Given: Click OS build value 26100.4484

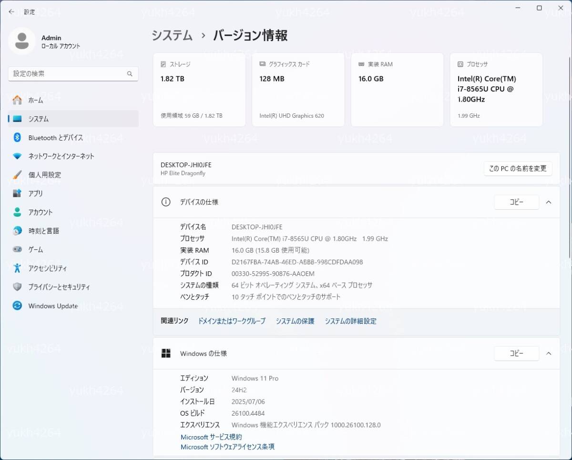Looking at the screenshot, I should click(x=248, y=413).
